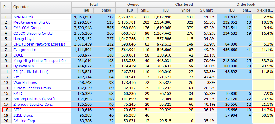Select the 70.9% chartered percentage cell

(206, 60)
